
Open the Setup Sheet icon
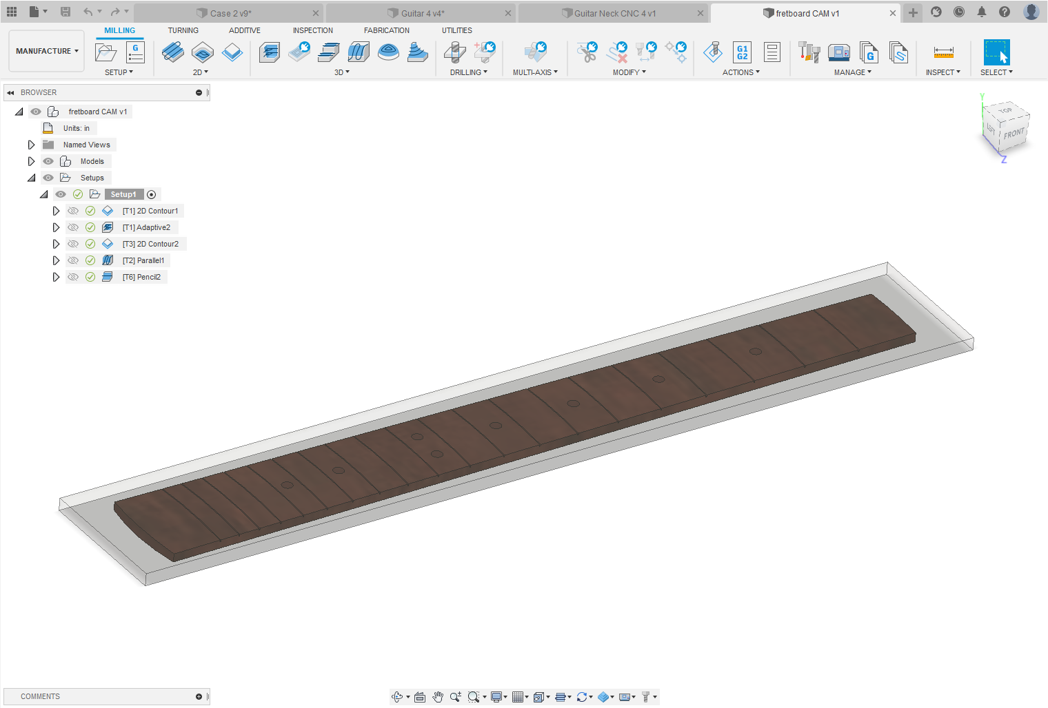(772, 52)
